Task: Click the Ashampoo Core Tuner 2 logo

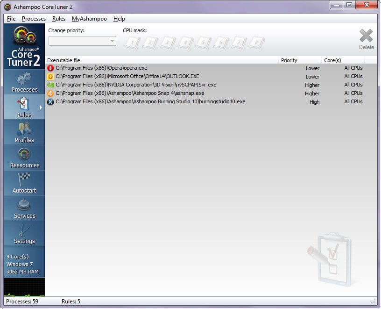Action: coord(24,46)
